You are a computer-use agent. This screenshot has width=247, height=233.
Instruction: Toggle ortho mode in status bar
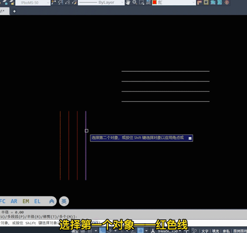point(102,231)
